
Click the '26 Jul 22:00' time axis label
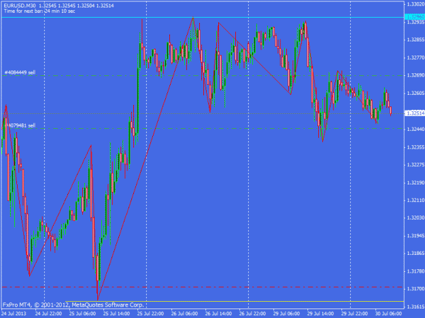click(x=252, y=313)
